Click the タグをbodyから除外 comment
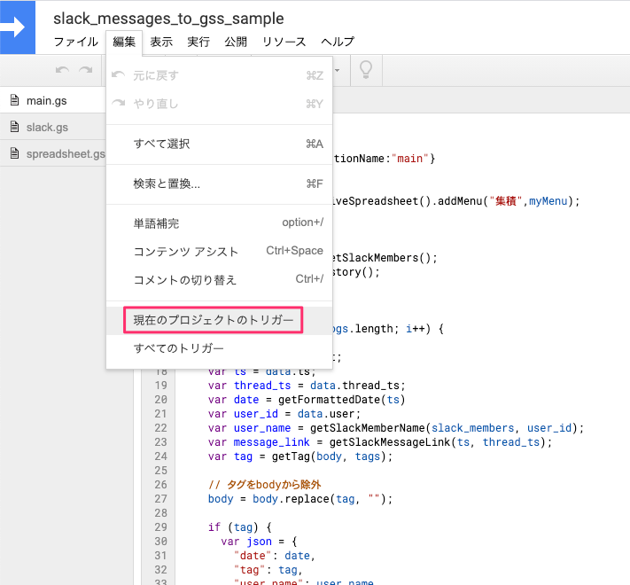The height and width of the screenshot is (585, 630). pyautogui.click(x=265, y=485)
